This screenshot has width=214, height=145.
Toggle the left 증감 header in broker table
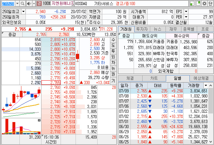[126, 36]
